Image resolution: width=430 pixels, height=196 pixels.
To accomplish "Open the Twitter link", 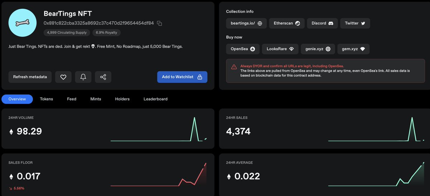I will (x=355, y=23).
